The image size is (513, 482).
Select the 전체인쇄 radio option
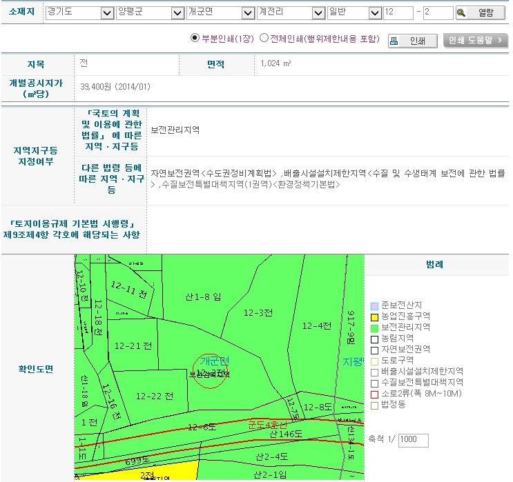(x=264, y=39)
